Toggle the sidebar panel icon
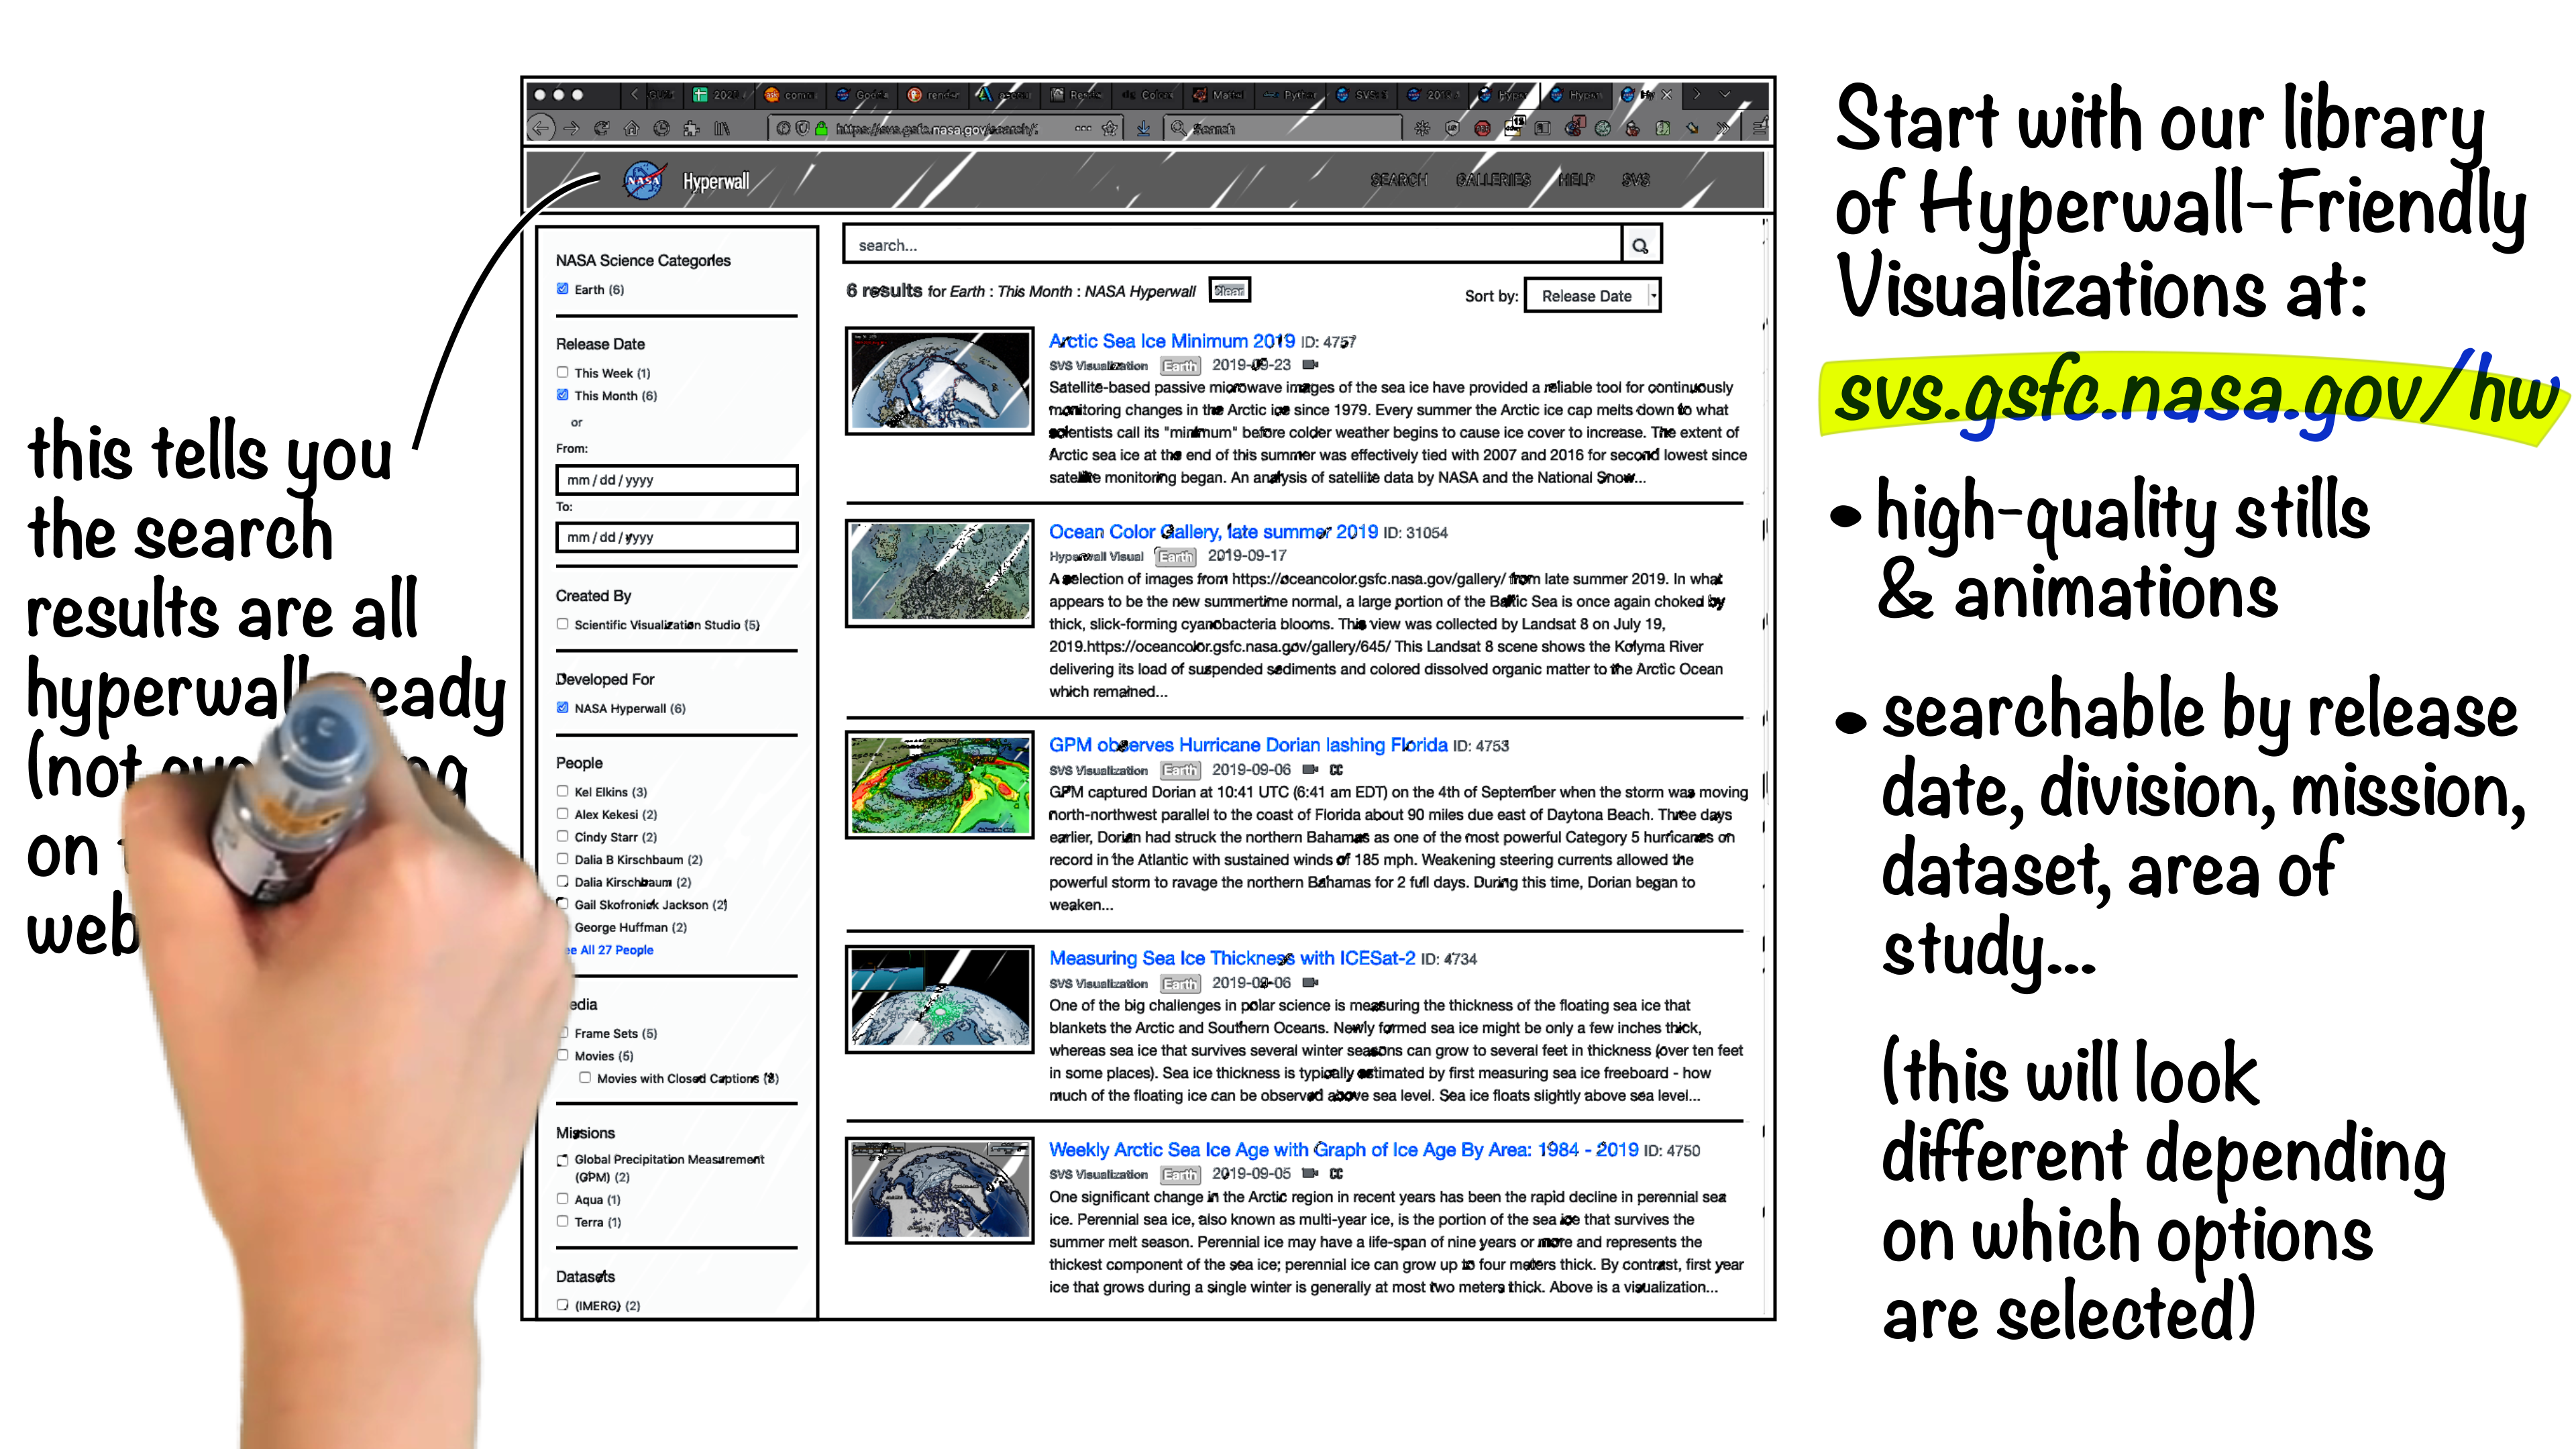Image resolution: width=2576 pixels, height=1449 pixels. click(1543, 128)
